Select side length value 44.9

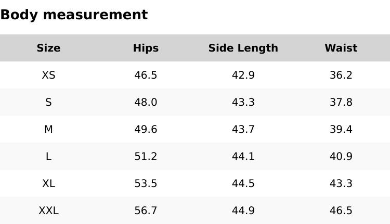pos(243,210)
